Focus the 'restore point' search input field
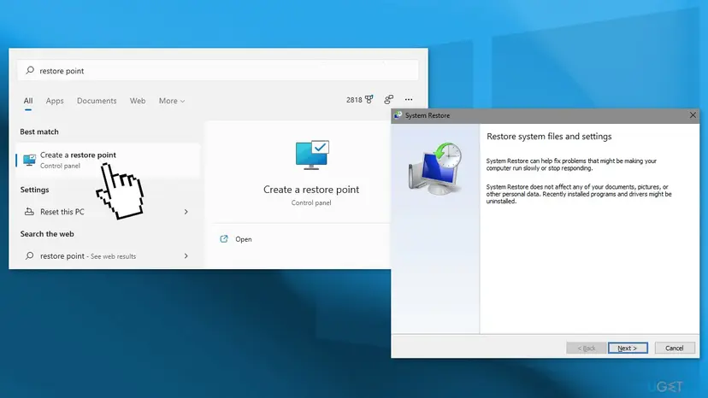This screenshot has height=398, width=708. 218,70
